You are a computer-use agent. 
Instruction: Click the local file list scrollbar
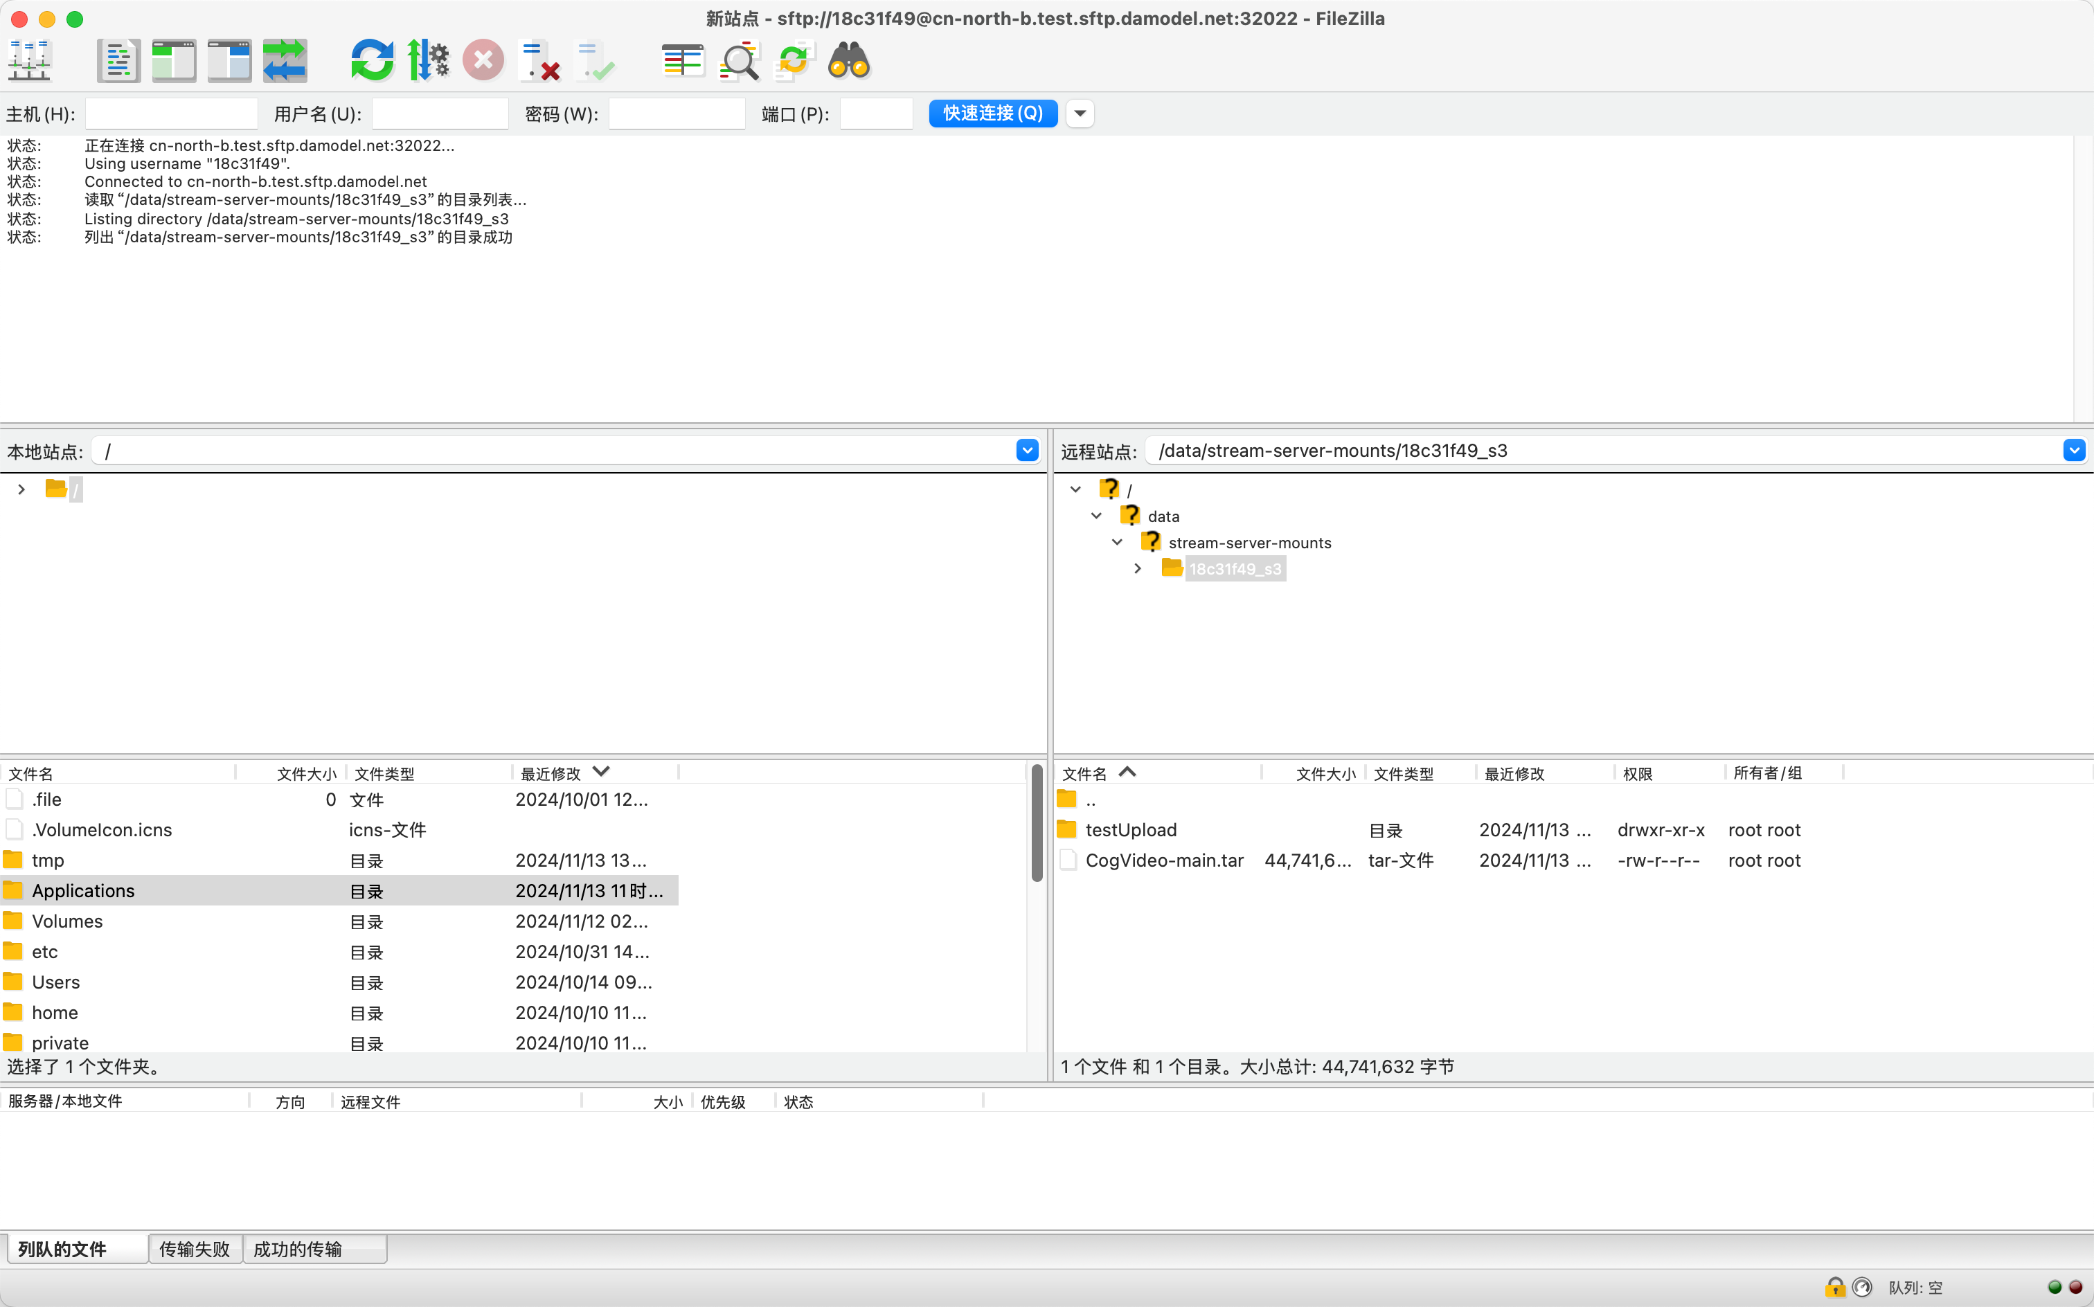pyautogui.click(x=1037, y=823)
